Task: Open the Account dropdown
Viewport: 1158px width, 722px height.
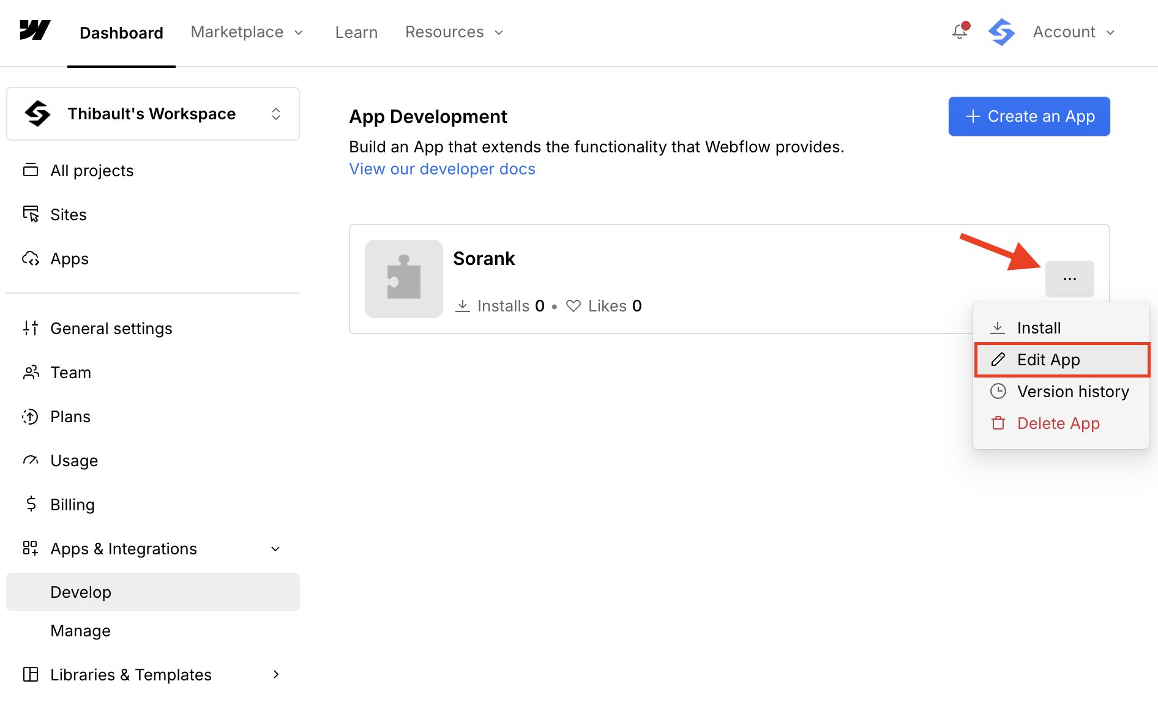Action: point(1074,32)
